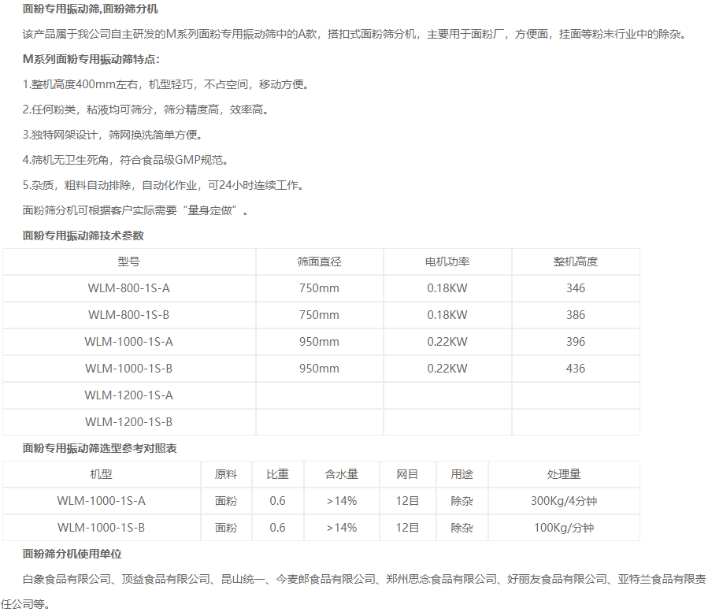
Task: Click the 电机功率 column header
Action: pos(447,261)
